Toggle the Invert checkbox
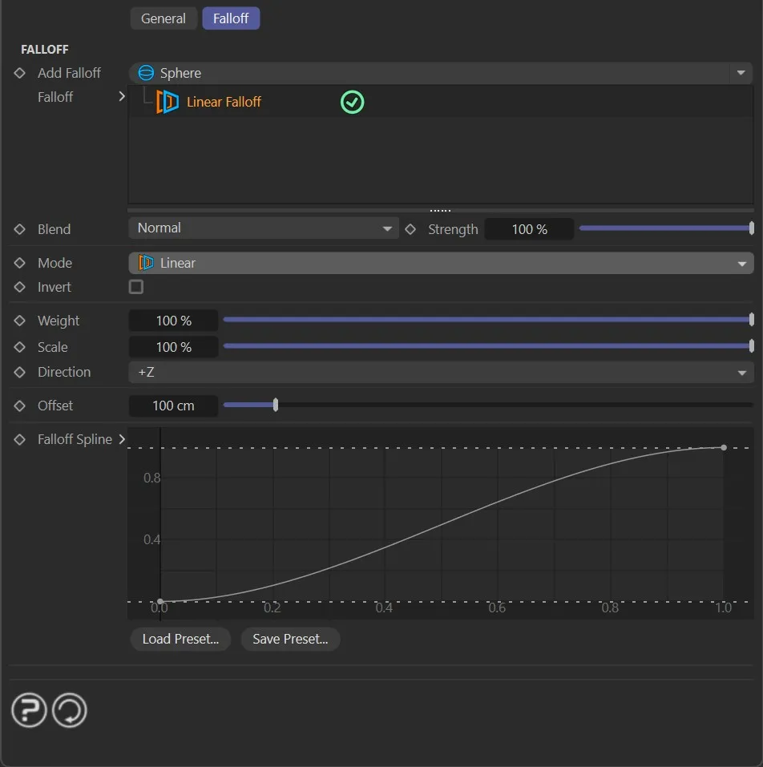763x767 pixels. 136,287
